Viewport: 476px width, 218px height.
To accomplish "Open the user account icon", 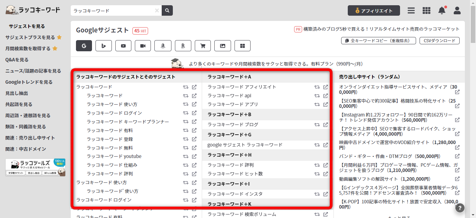I will click(457, 10).
